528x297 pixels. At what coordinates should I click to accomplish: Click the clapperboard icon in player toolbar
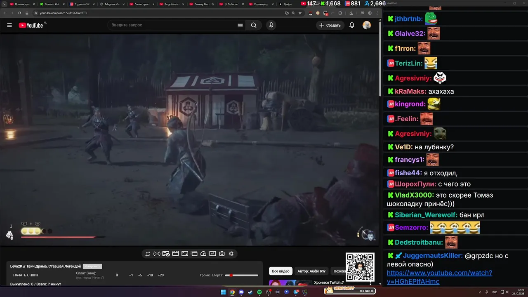(x=175, y=254)
